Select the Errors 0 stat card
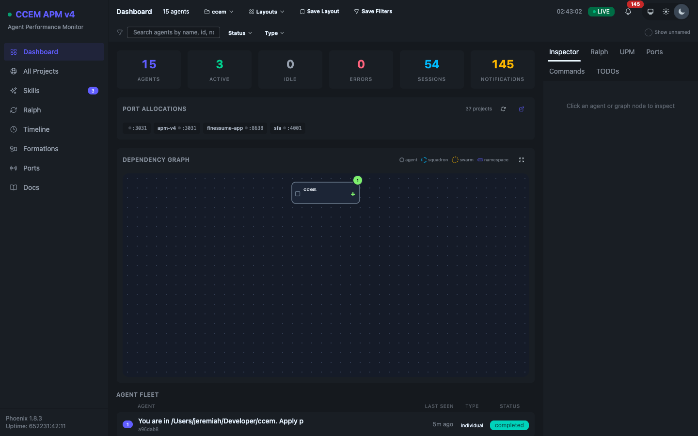Viewport: 698px width, 436px height. (x=361, y=69)
